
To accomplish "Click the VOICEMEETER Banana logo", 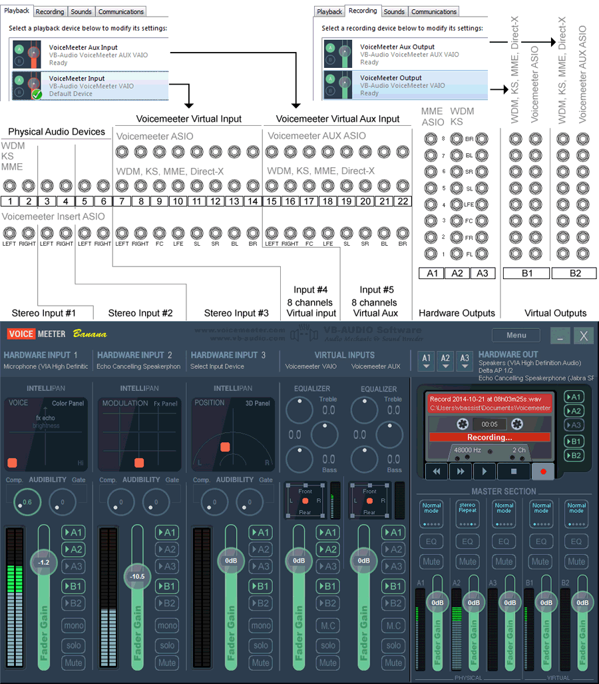I will [57, 334].
